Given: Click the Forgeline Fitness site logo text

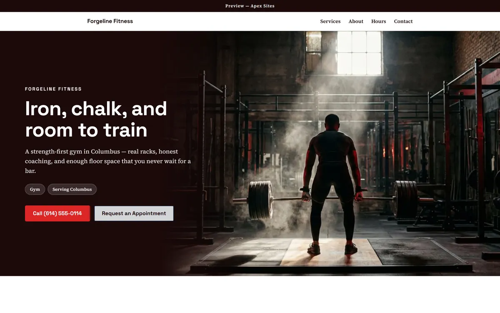Looking at the screenshot, I should [110, 21].
